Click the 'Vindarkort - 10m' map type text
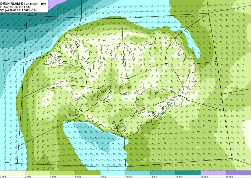 [36, 4]
